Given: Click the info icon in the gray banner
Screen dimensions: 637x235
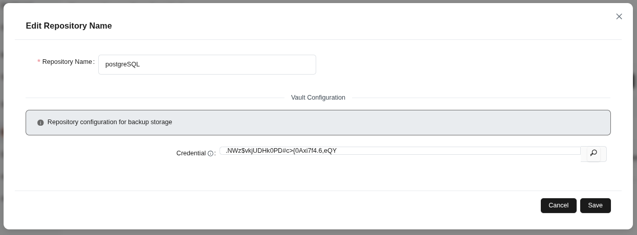Looking at the screenshot, I should click(40, 123).
